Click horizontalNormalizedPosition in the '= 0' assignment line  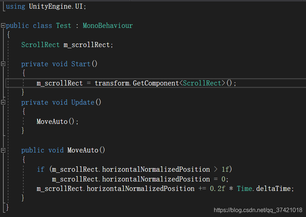point(156,179)
